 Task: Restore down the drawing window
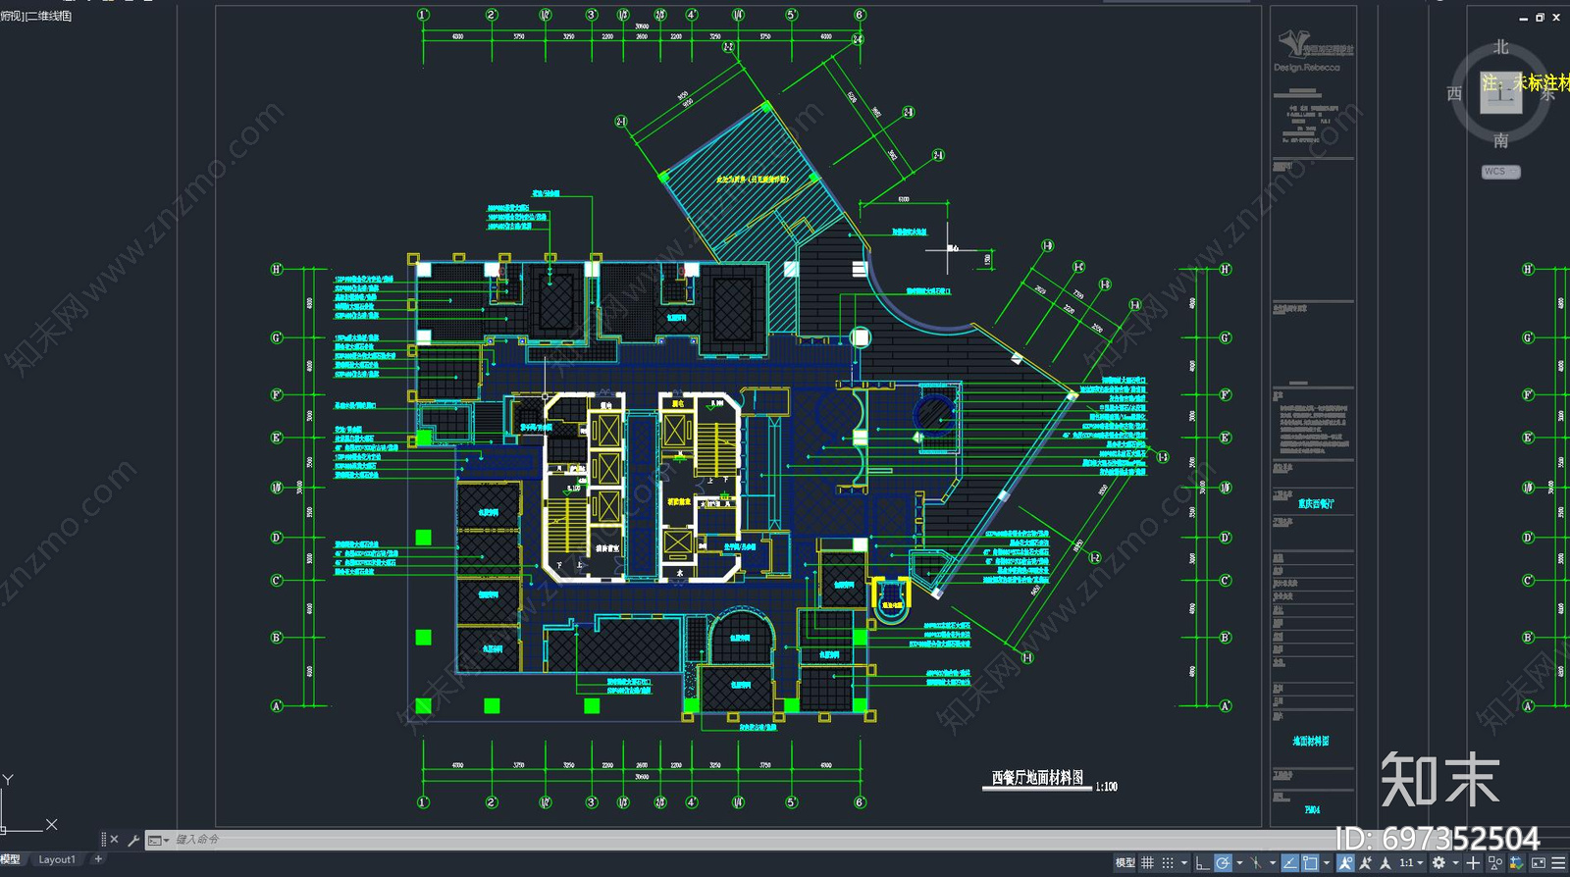(1540, 17)
